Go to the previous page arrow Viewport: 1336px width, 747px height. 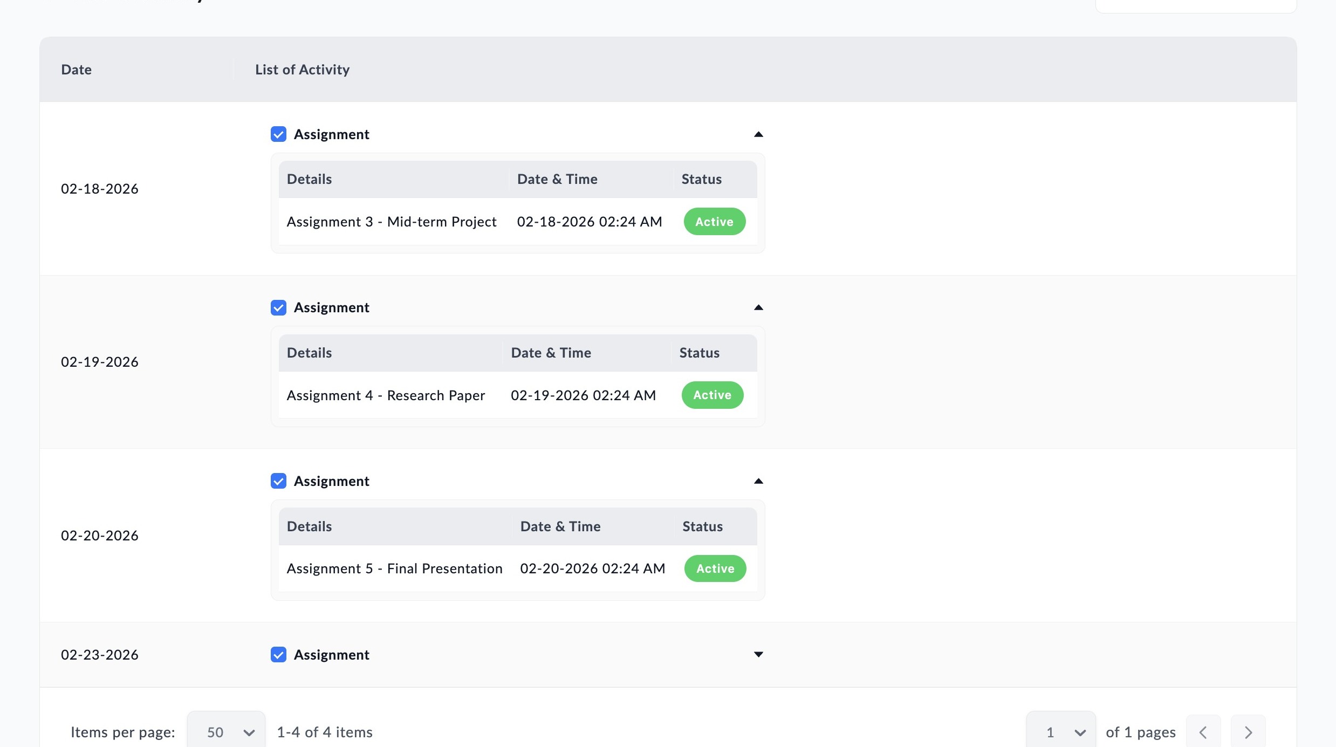click(1203, 732)
